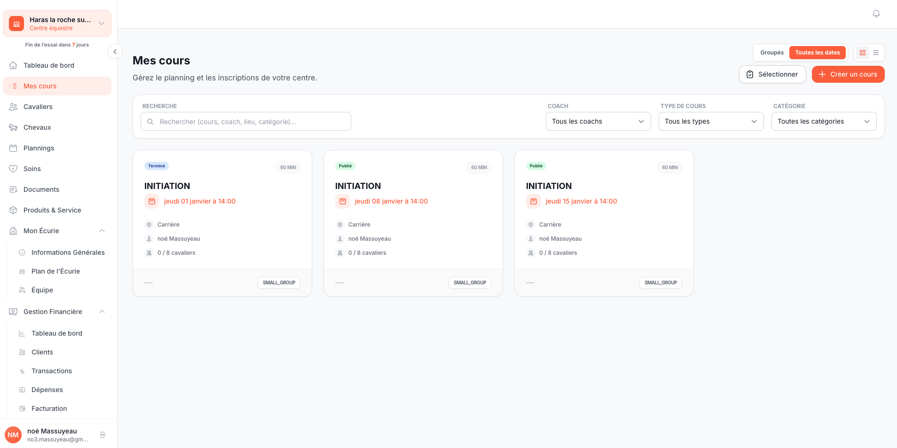Screen dimensions: 897x448
Task: Switch to grid view layout
Action: [x=863, y=53]
